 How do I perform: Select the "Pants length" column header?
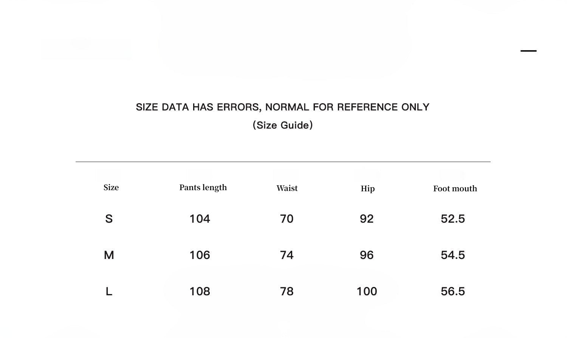point(203,188)
